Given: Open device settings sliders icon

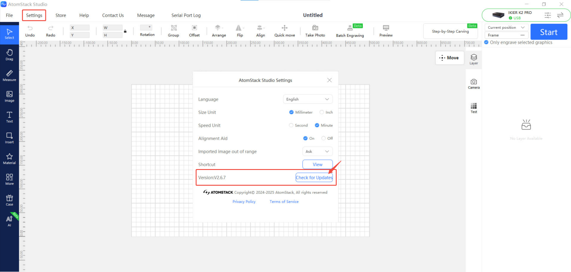Looking at the screenshot, I should pyautogui.click(x=548, y=15).
